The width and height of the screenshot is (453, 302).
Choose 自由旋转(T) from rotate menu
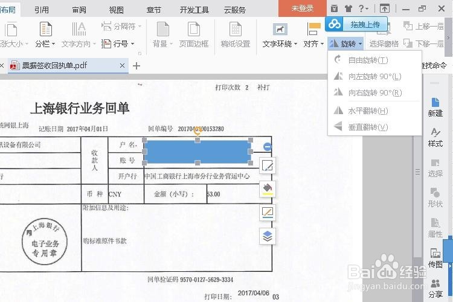point(374,60)
